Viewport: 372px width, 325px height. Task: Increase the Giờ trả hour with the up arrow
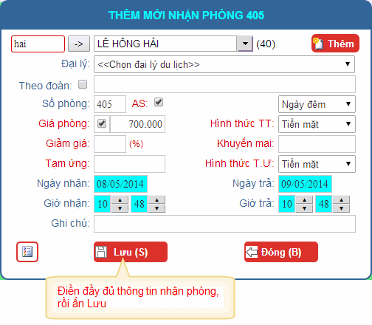click(304, 199)
